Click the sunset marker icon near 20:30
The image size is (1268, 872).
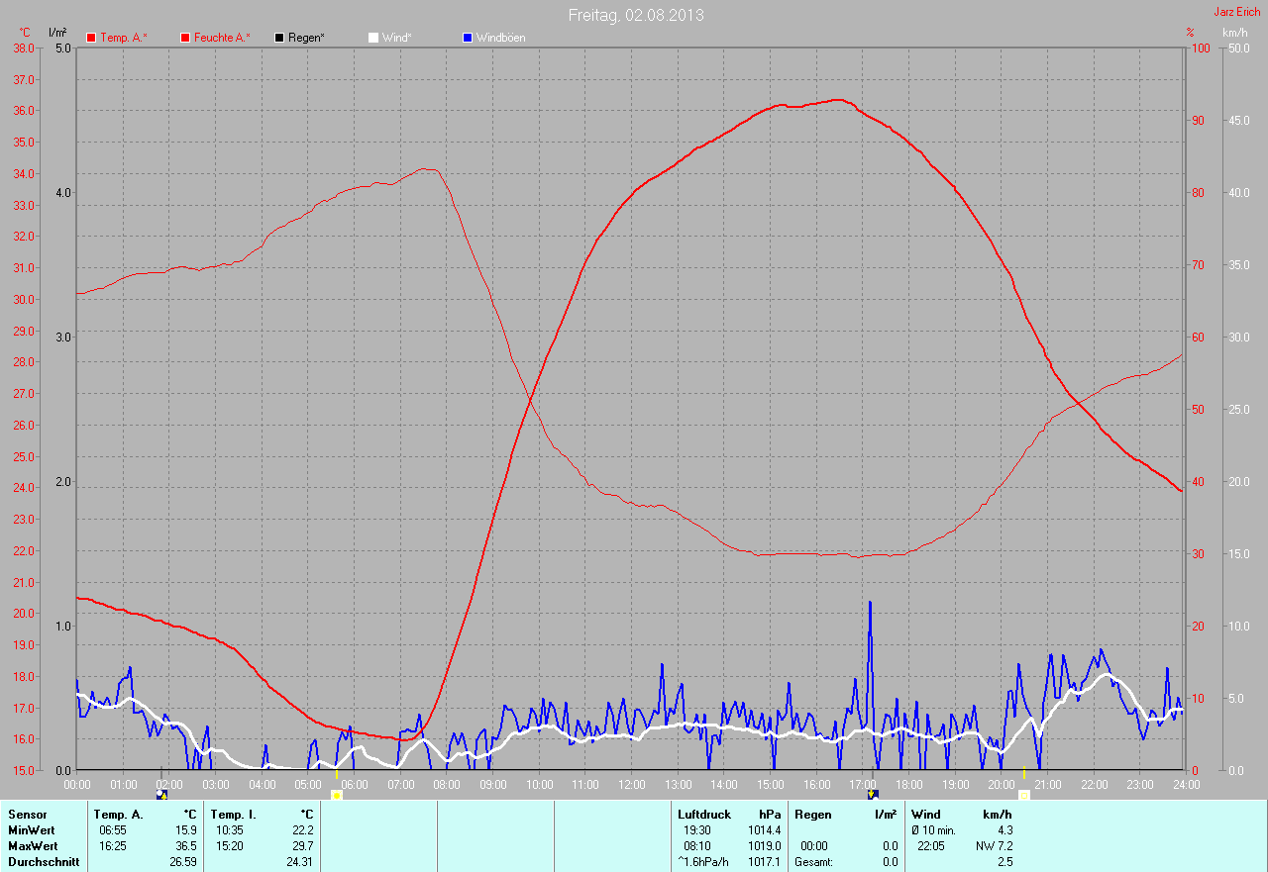pyautogui.click(x=1024, y=795)
